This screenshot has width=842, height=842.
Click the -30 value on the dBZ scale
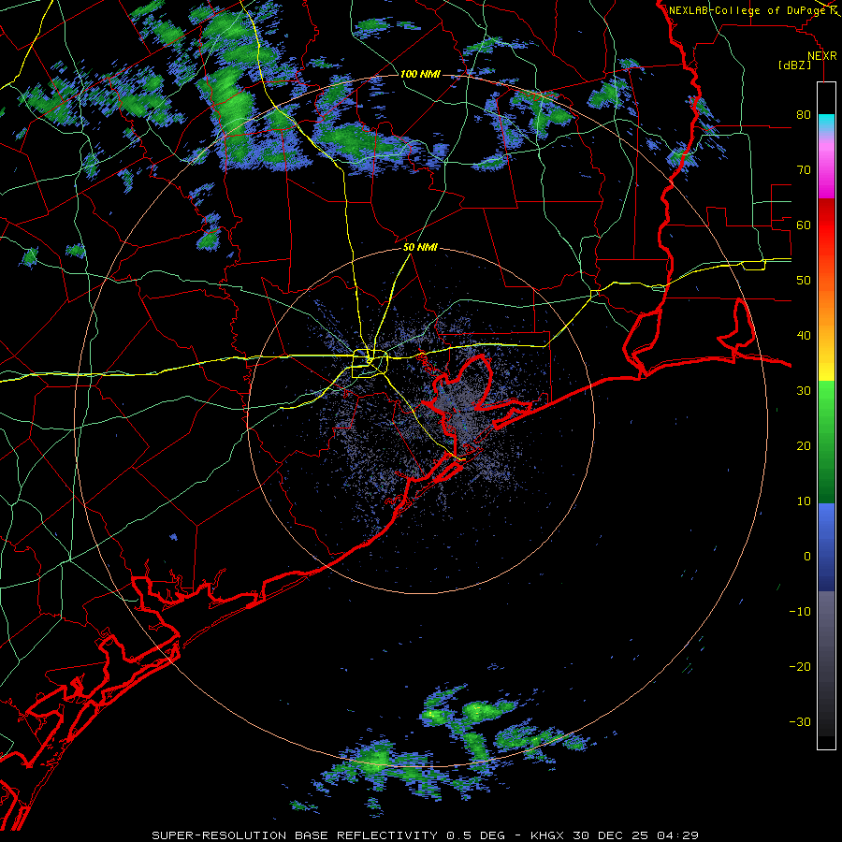pyautogui.click(x=800, y=722)
